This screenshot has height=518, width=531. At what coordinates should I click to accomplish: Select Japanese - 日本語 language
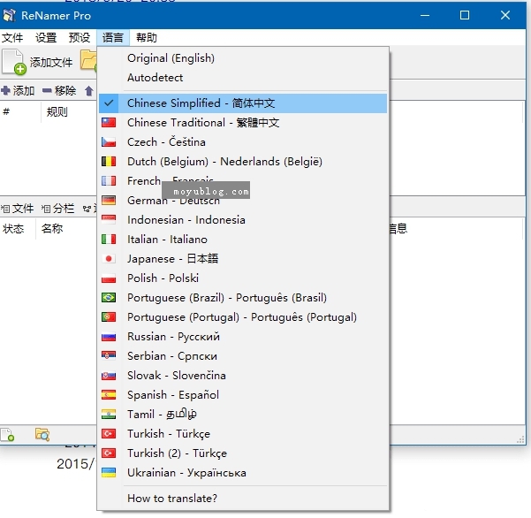coord(243,259)
